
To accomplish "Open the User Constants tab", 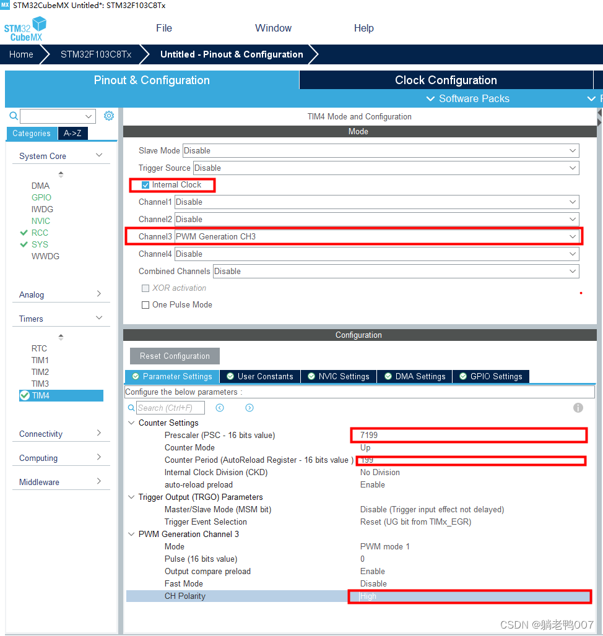I will [x=260, y=376].
